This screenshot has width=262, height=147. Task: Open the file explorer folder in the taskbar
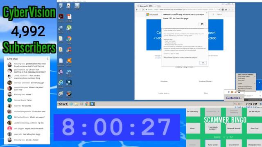pyautogui.click(x=77, y=104)
